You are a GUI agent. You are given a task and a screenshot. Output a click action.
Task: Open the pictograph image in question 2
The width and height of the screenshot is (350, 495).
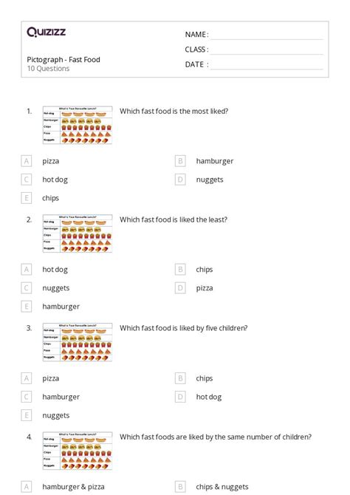tap(78, 233)
